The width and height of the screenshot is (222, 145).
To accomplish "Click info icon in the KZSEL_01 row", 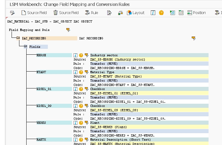I will point(75,89).
